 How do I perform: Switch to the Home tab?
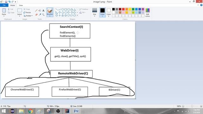coord(13,5)
